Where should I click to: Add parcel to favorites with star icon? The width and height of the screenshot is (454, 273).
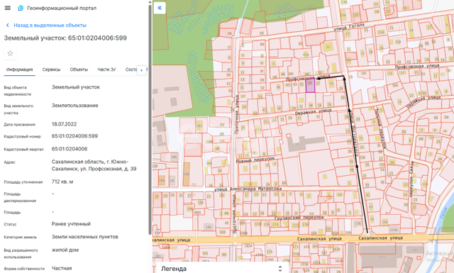pyautogui.click(x=10, y=53)
